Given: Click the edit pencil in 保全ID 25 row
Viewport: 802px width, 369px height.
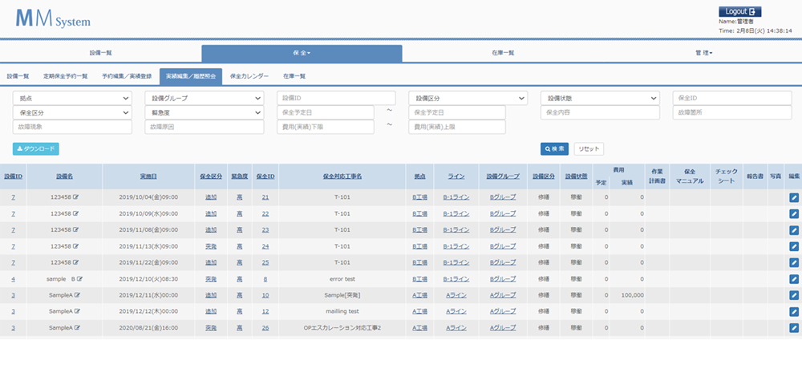Looking at the screenshot, I should coord(793,263).
